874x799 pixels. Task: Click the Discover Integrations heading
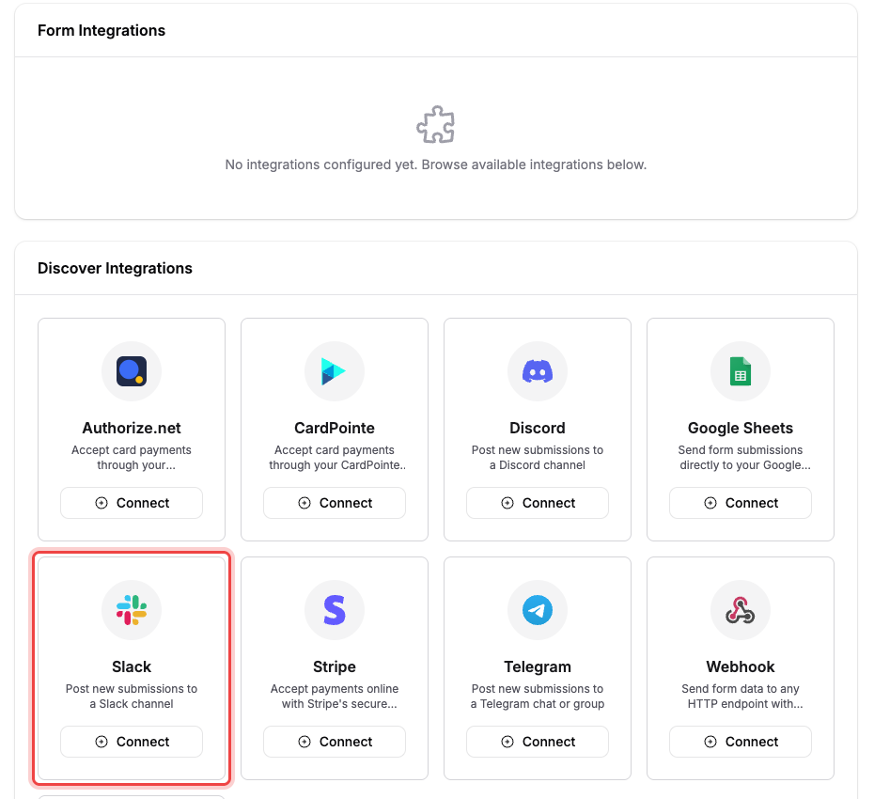click(115, 268)
